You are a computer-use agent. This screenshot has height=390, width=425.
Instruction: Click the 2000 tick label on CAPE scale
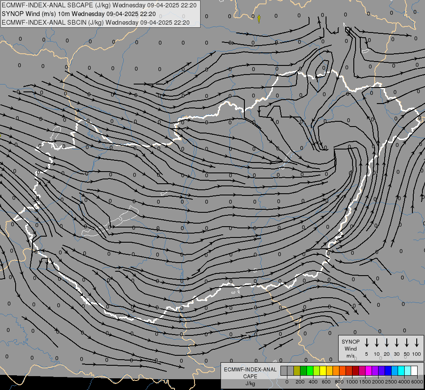(378, 382)
